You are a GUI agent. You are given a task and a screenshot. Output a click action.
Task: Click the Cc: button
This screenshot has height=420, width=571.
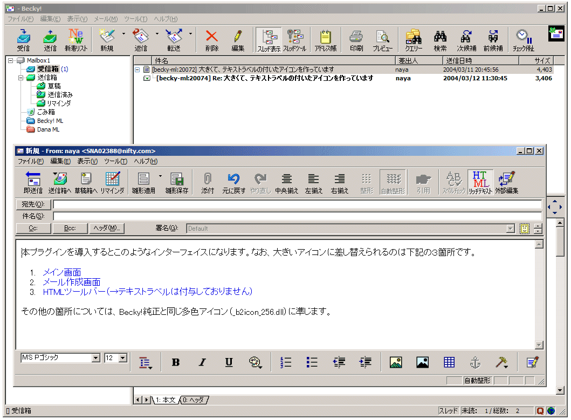point(33,228)
